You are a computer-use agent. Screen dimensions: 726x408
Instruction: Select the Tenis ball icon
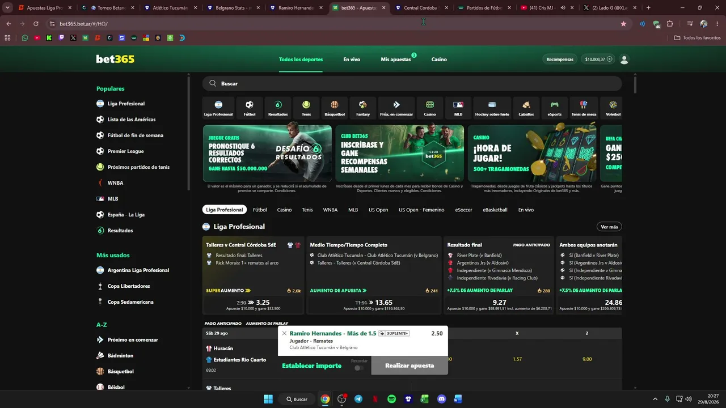pyautogui.click(x=306, y=108)
